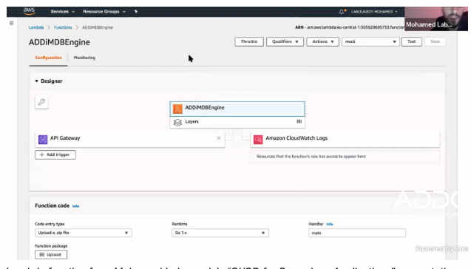Switch to the Configuration tab
Screen dimensions: 471x269
pyautogui.click(x=48, y=58)
